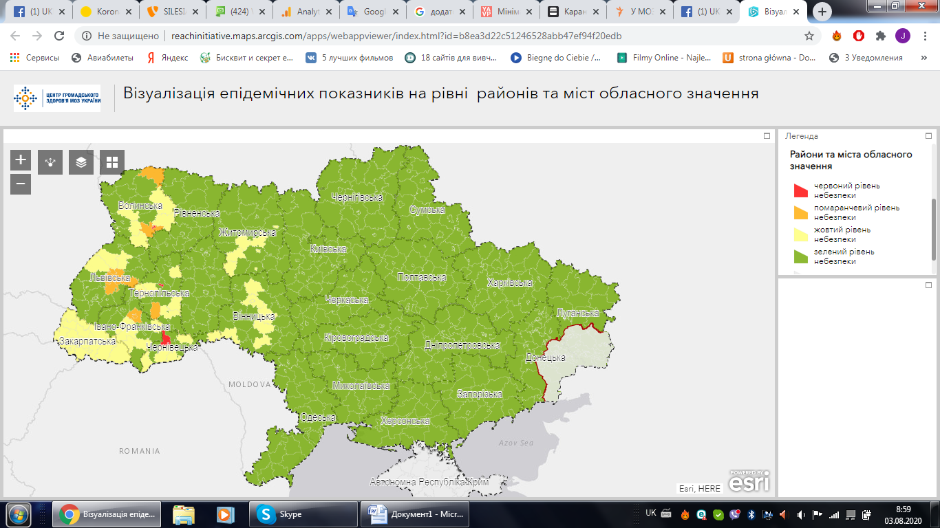Open the layer list widget
The image size is (940, 528).
81,162
